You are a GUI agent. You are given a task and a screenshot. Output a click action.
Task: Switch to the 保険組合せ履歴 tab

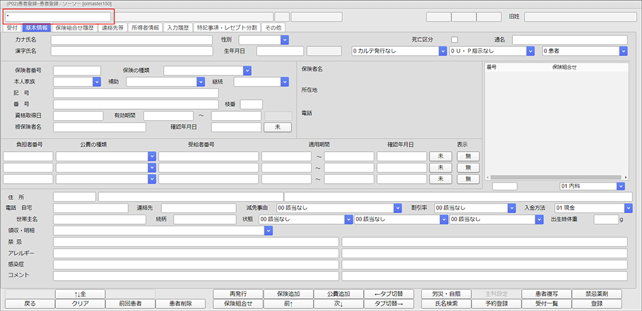(74, 28)
